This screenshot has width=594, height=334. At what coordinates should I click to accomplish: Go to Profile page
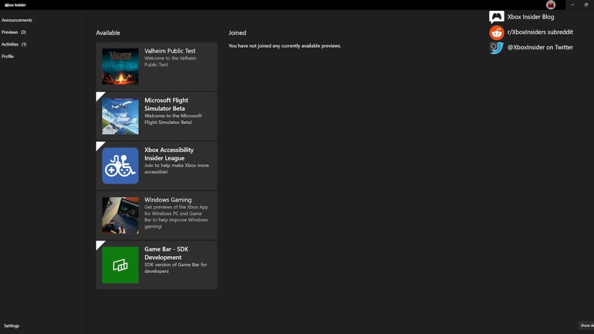click(x=8, y=56)
